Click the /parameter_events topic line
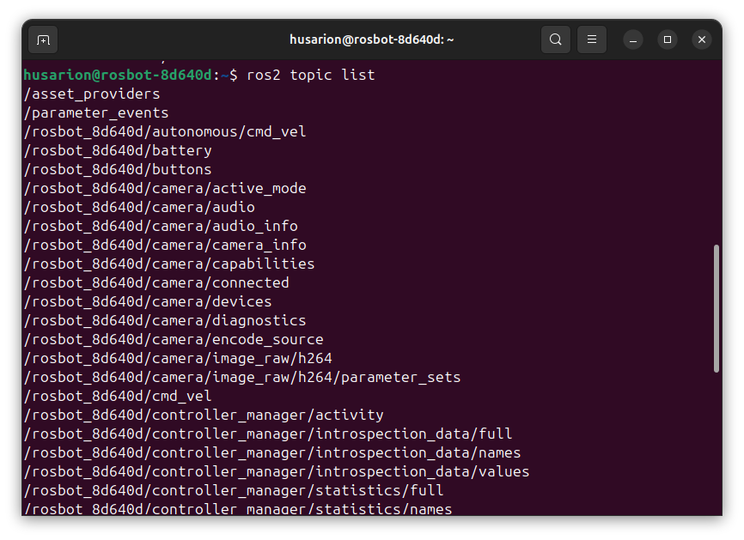Image resolution: width=744 pixels, height=540 pixels. (x=96, y=112)
